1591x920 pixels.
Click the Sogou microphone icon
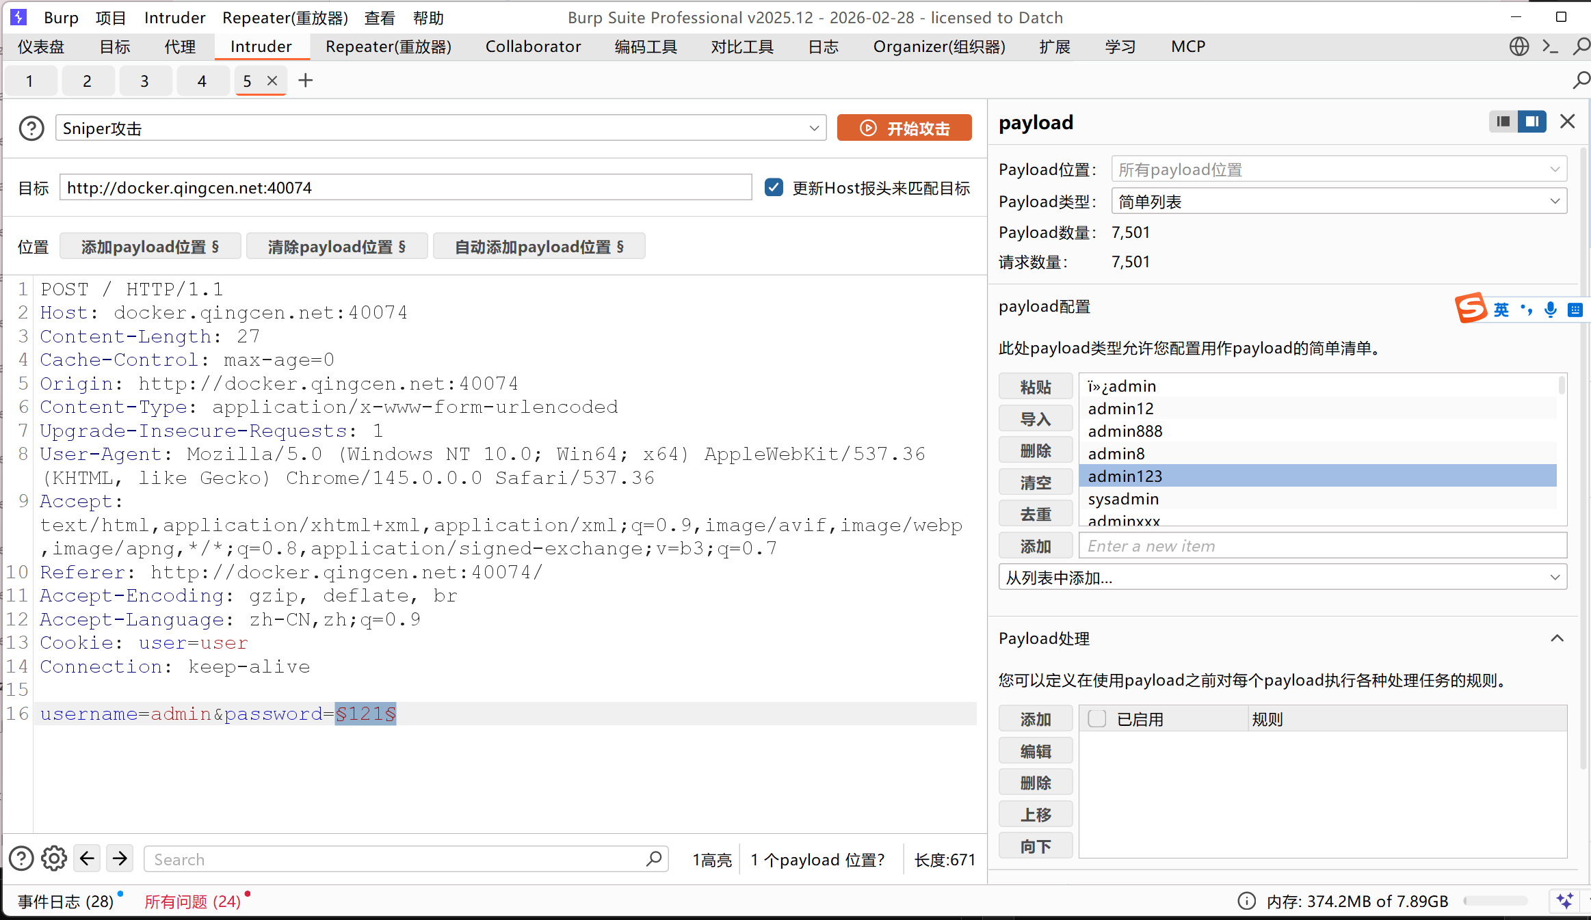[x=1551, y=310]
